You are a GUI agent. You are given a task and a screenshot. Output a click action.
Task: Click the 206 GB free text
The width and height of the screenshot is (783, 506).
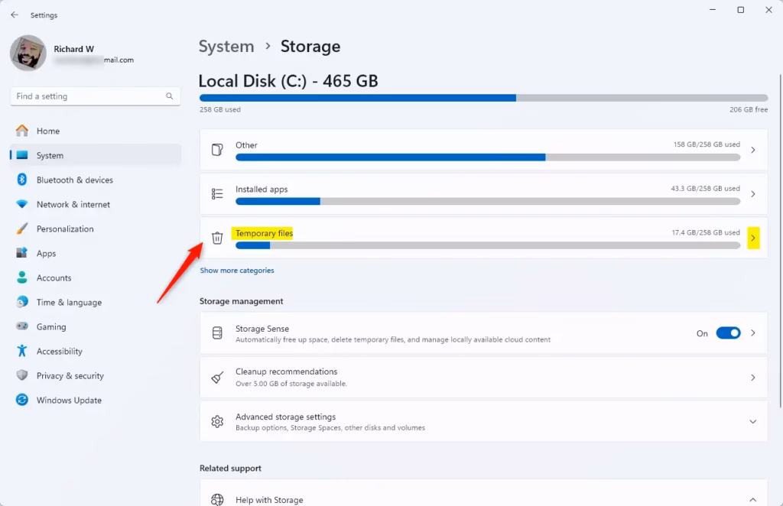749,109
